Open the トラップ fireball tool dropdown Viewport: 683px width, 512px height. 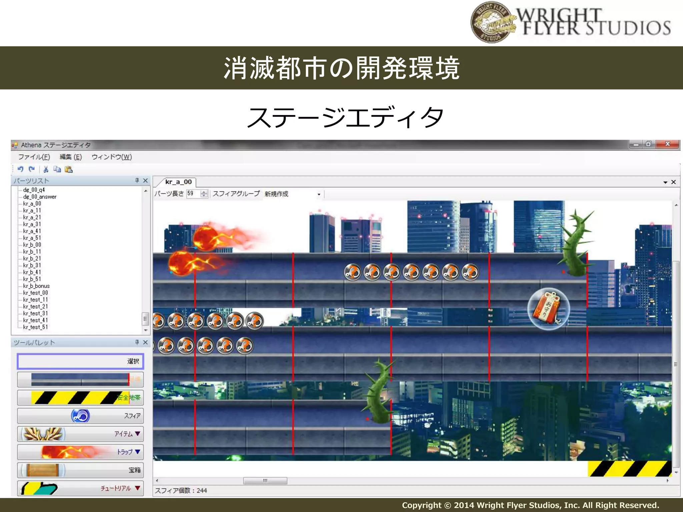80,452
